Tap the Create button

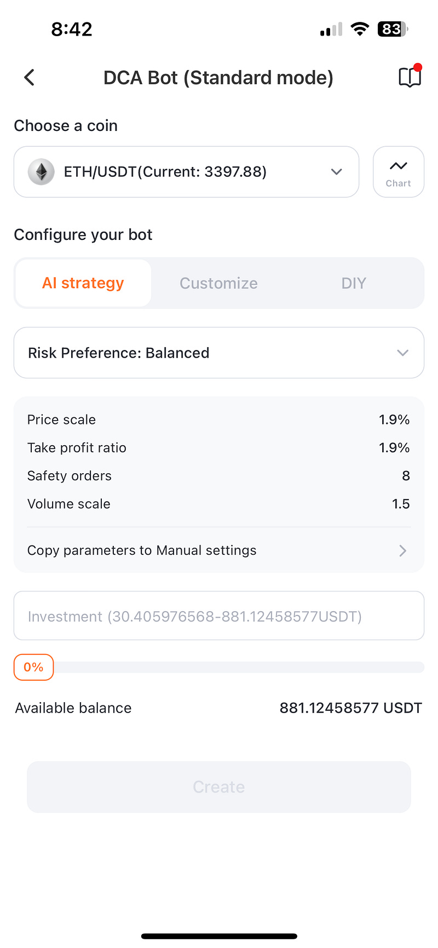click(x=219, y=787)
